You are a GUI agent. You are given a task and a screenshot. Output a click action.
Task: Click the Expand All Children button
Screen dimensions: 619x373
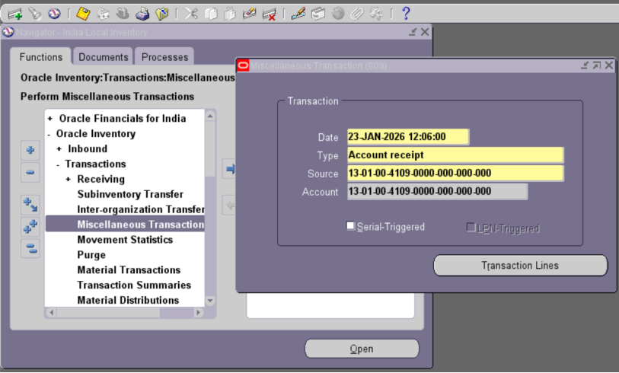click(x=30, y=205)
